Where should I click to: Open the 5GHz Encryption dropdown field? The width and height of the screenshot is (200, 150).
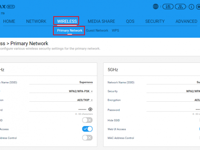tap(173, 100)
